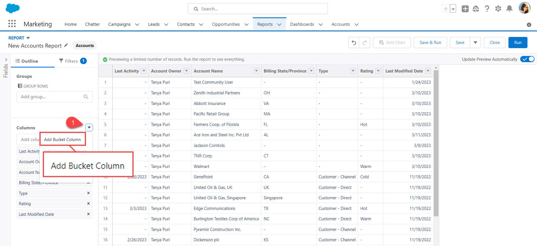Click the Add group input field
The height and width of the screenshot is (246, 537).
[54, 97]
